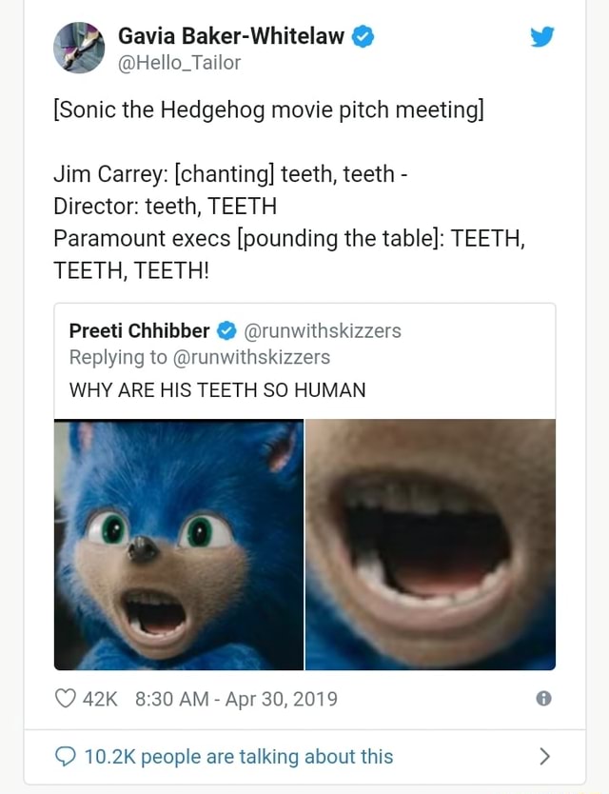Click the verified badge next to Preeti Chhibber
Viewport: 609px width, 794px height.
(226, 331)
